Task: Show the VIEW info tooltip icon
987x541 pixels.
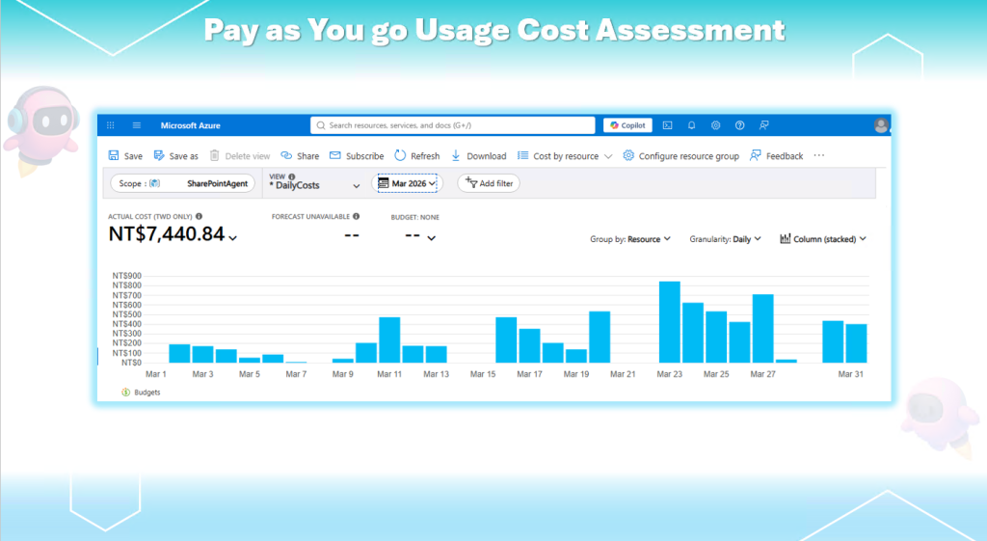Action: click(x=291, y=176)
